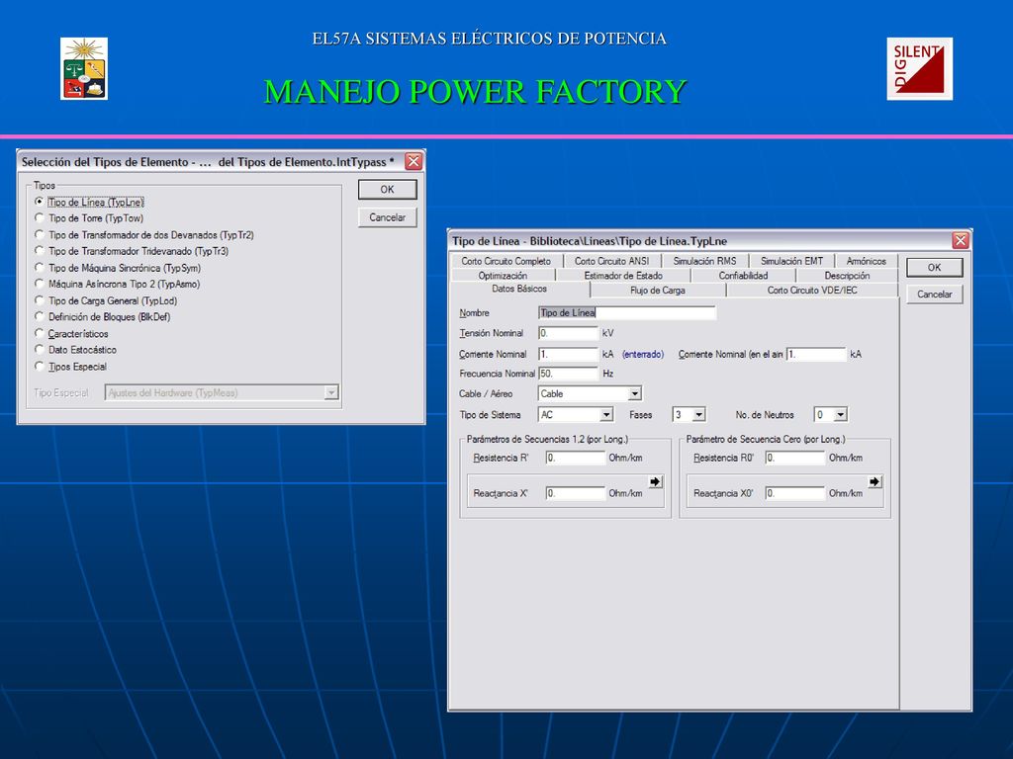
Task: Click the Reactancia X0' field
Action: (x=795, y=493)
